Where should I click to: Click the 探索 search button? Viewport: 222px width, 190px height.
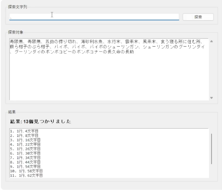198,17
